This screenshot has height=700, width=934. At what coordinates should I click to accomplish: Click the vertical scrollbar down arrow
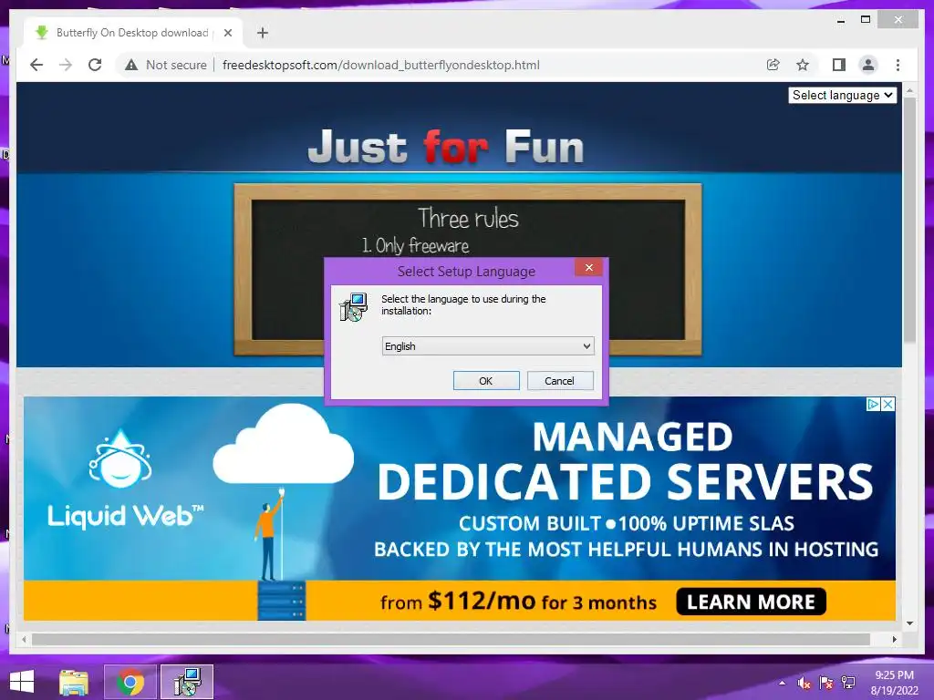[x=909, y=623]
